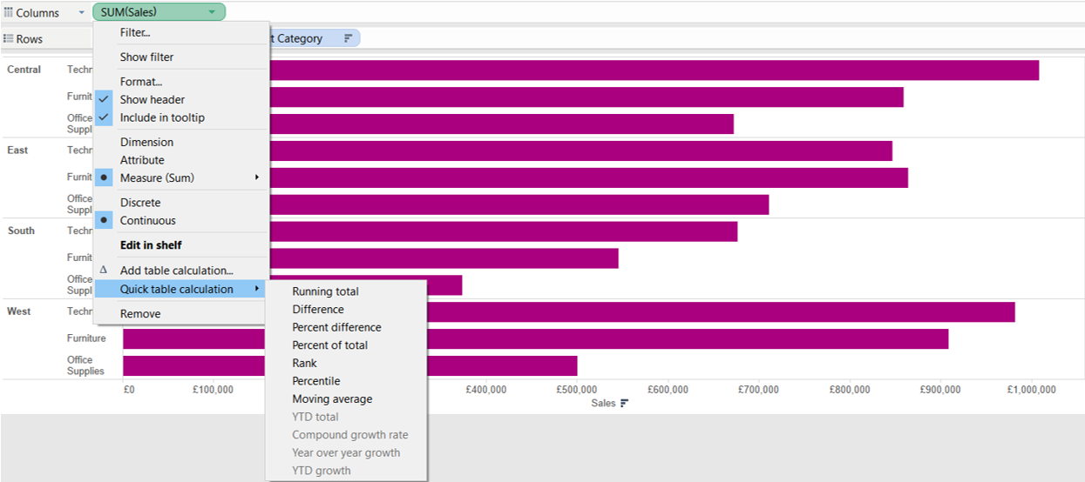Click the sort icon beside Sales axis label
The width and height of the screenshot is (1085, 482).
624,404
